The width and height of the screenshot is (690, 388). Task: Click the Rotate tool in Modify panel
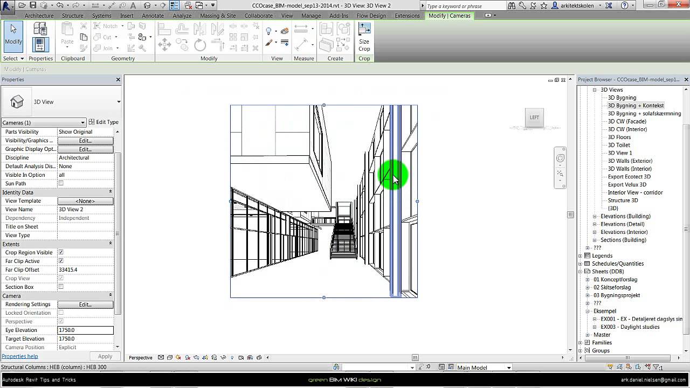point(200,45)
